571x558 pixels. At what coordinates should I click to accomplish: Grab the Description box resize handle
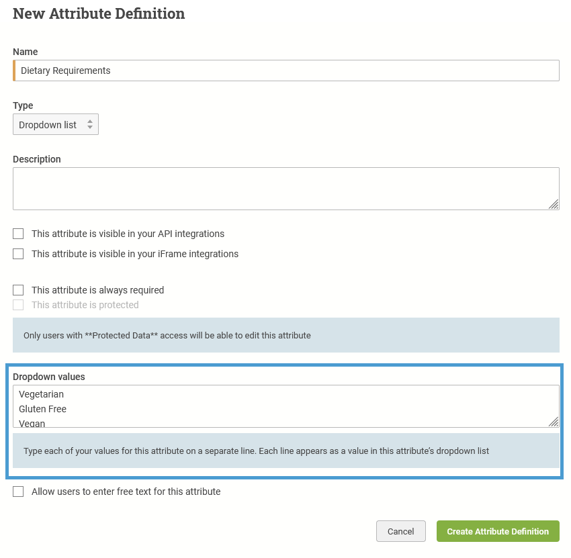(554, 204)
